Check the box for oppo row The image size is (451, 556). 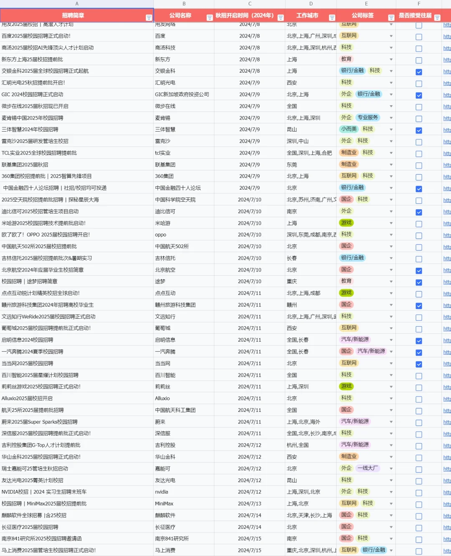[419, 236]
